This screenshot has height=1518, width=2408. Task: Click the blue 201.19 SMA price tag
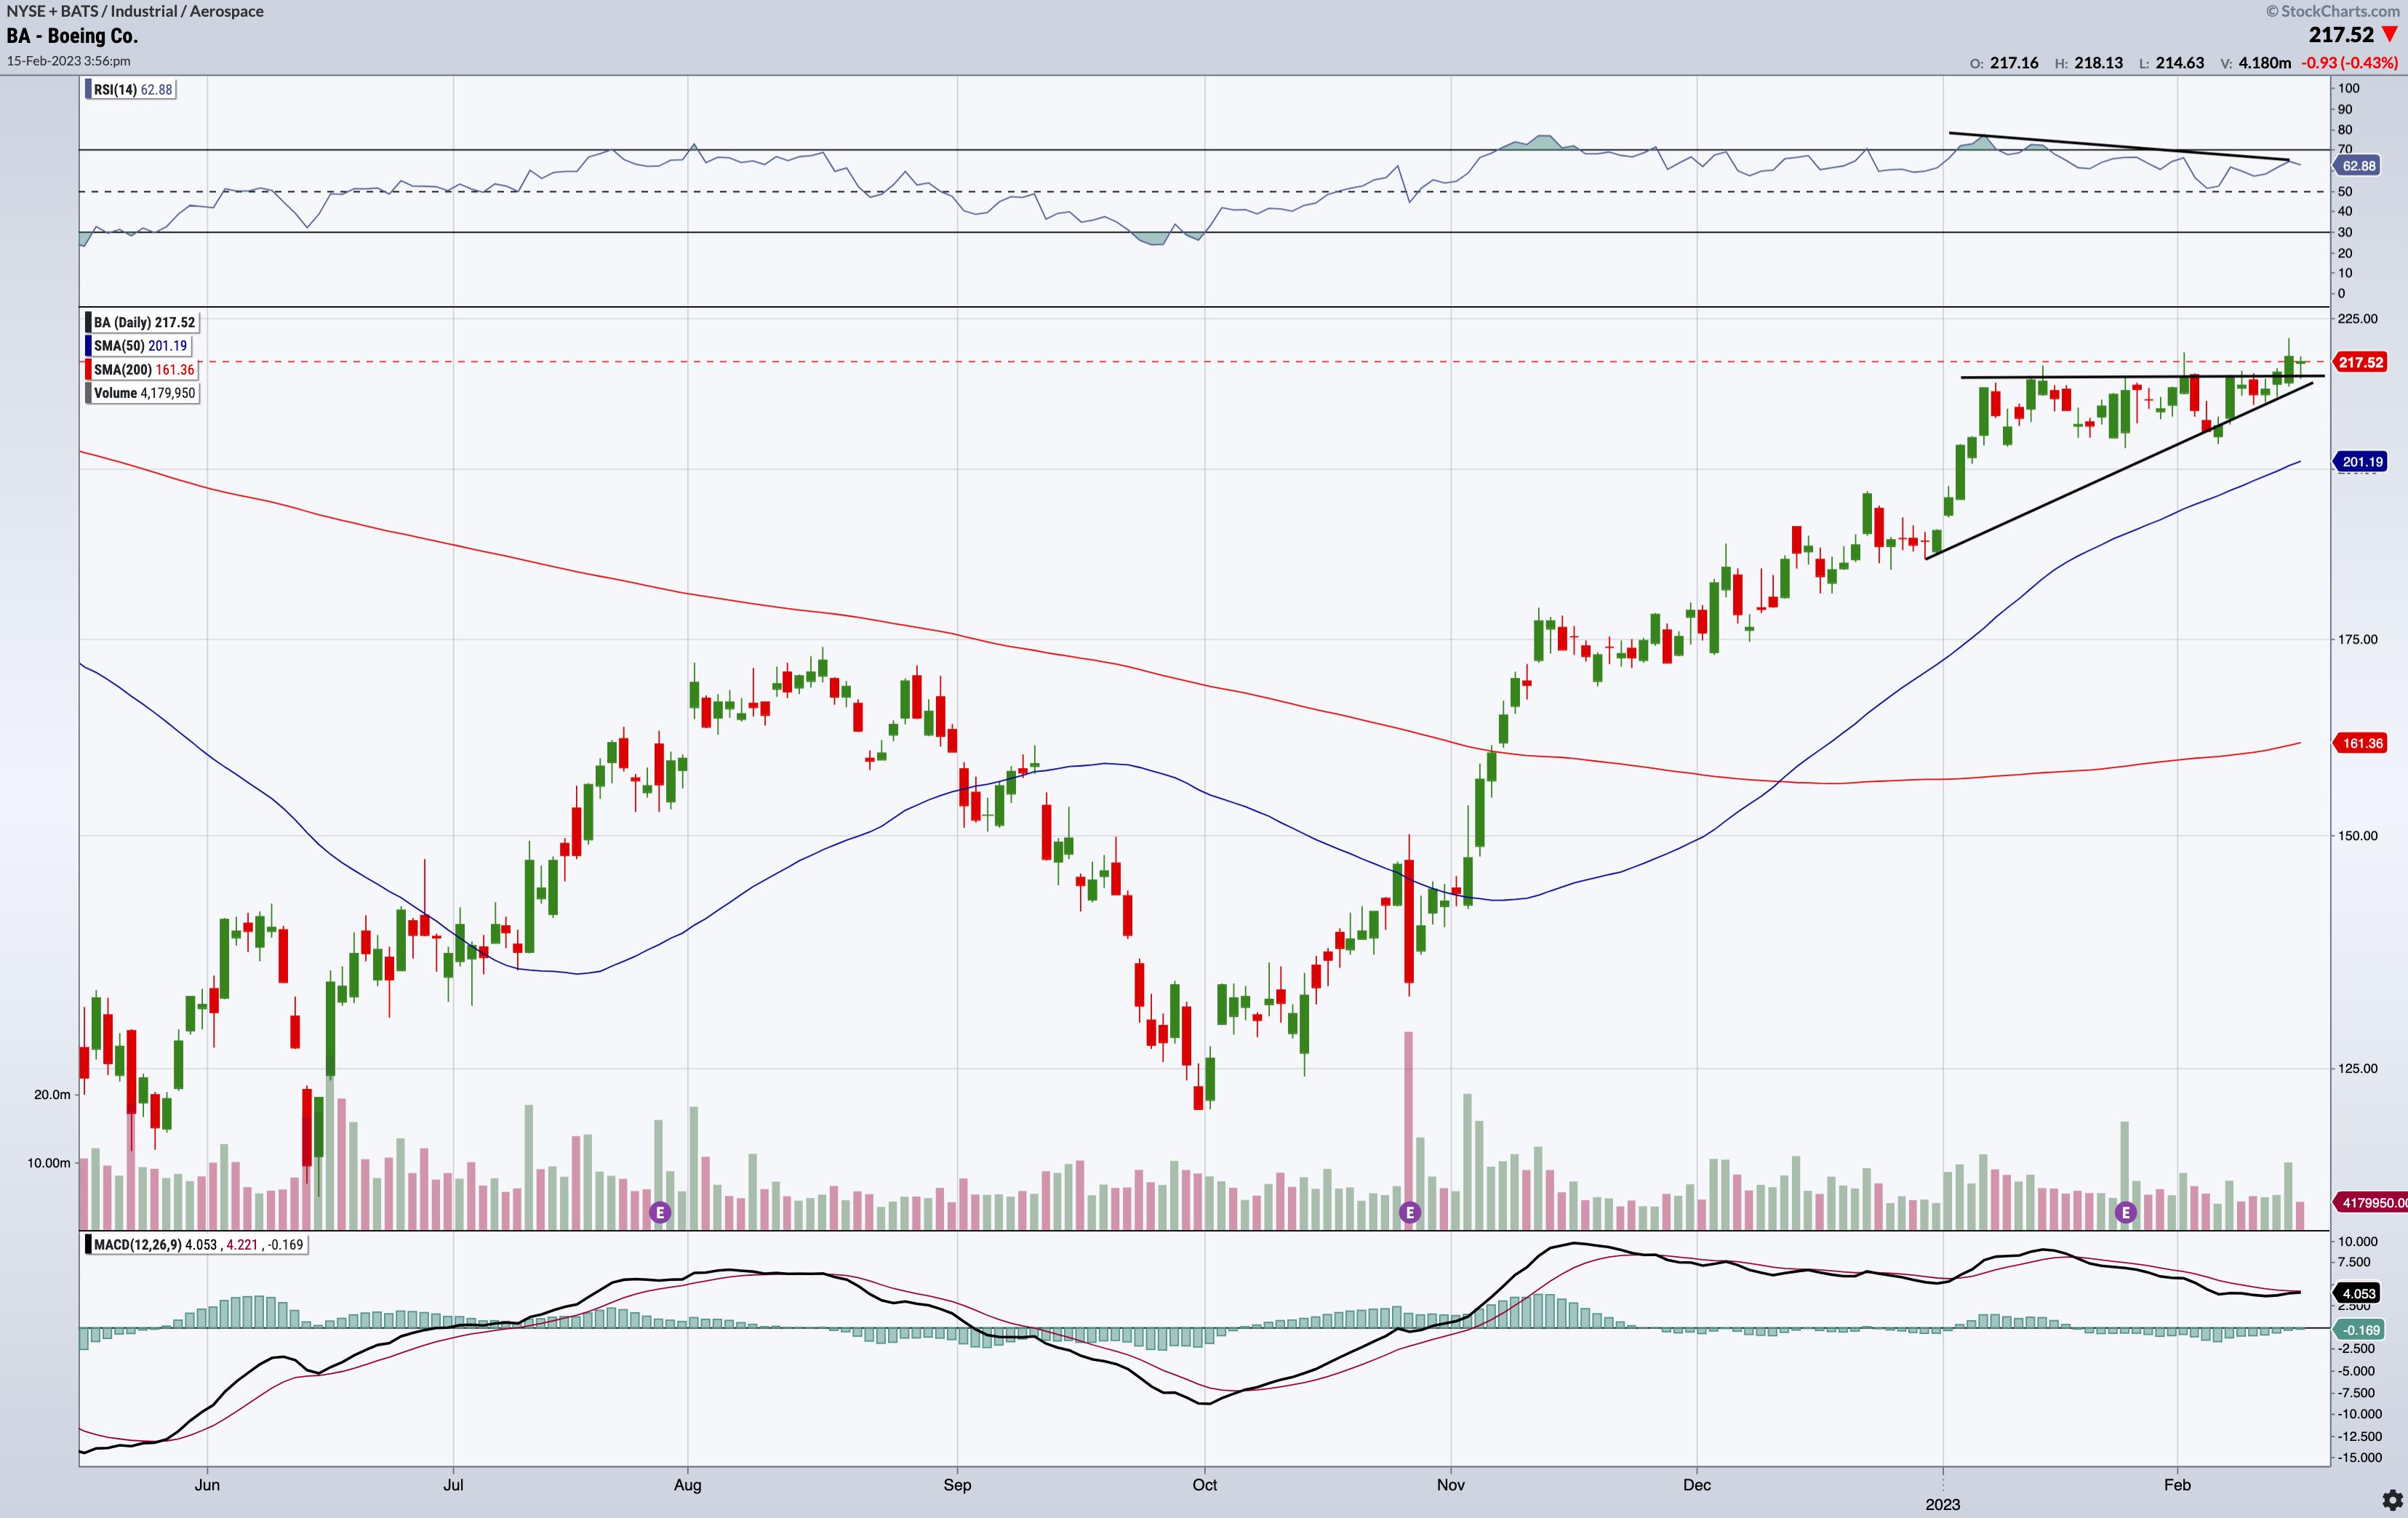(x=2361, y=462)
